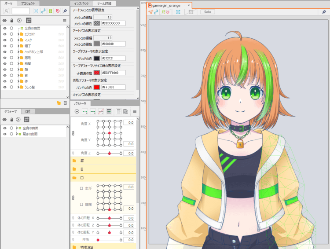Collapse the 口 parameter group
The image size is (330, 249).
tap(74, 178)
